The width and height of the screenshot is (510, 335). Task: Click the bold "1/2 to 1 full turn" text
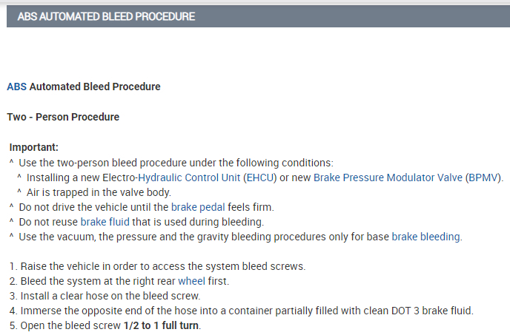[161, 325]
